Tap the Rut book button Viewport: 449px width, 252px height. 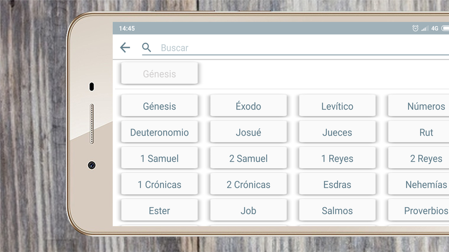point(423,132)
